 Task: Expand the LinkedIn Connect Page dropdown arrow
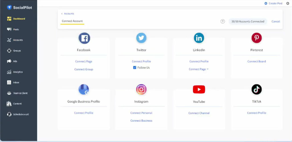pyautogui.click(x=208, y=69)
